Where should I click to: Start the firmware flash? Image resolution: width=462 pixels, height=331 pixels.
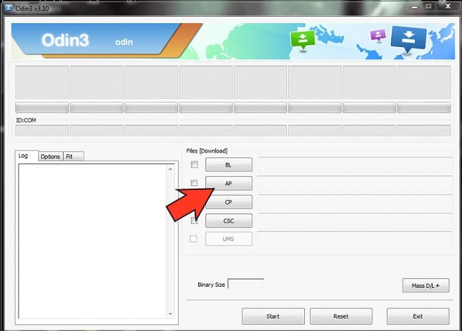click(273, 316)
